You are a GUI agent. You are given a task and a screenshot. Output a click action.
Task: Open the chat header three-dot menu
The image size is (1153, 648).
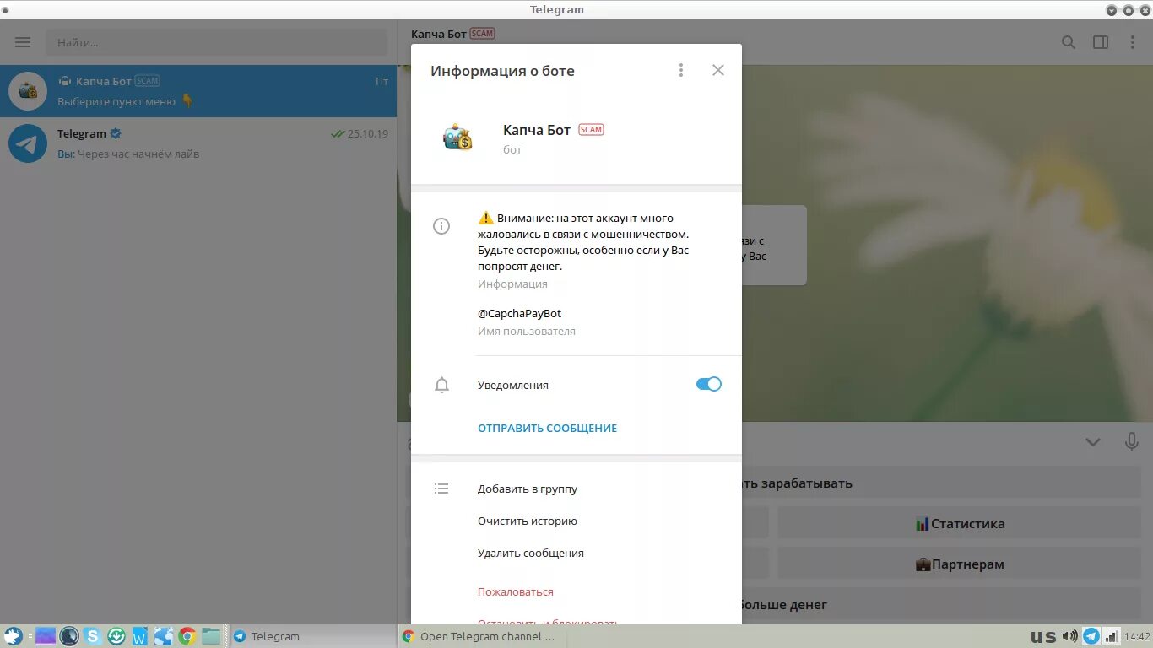click(1133, 42)
